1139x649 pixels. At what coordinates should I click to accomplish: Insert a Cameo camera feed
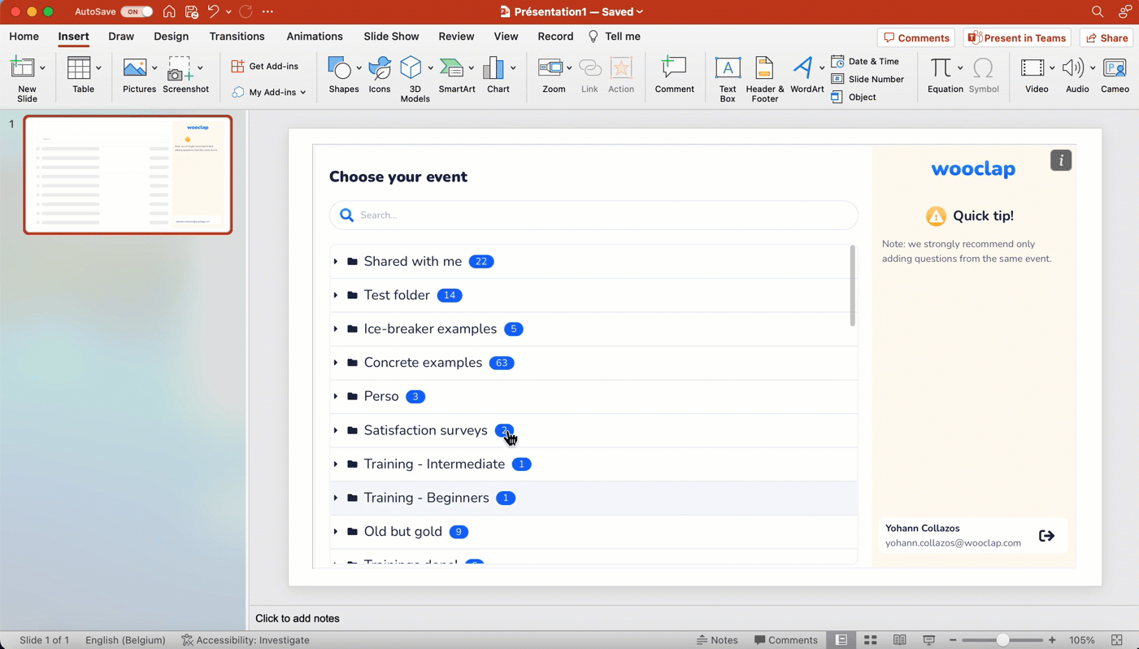click(1115, 75)
